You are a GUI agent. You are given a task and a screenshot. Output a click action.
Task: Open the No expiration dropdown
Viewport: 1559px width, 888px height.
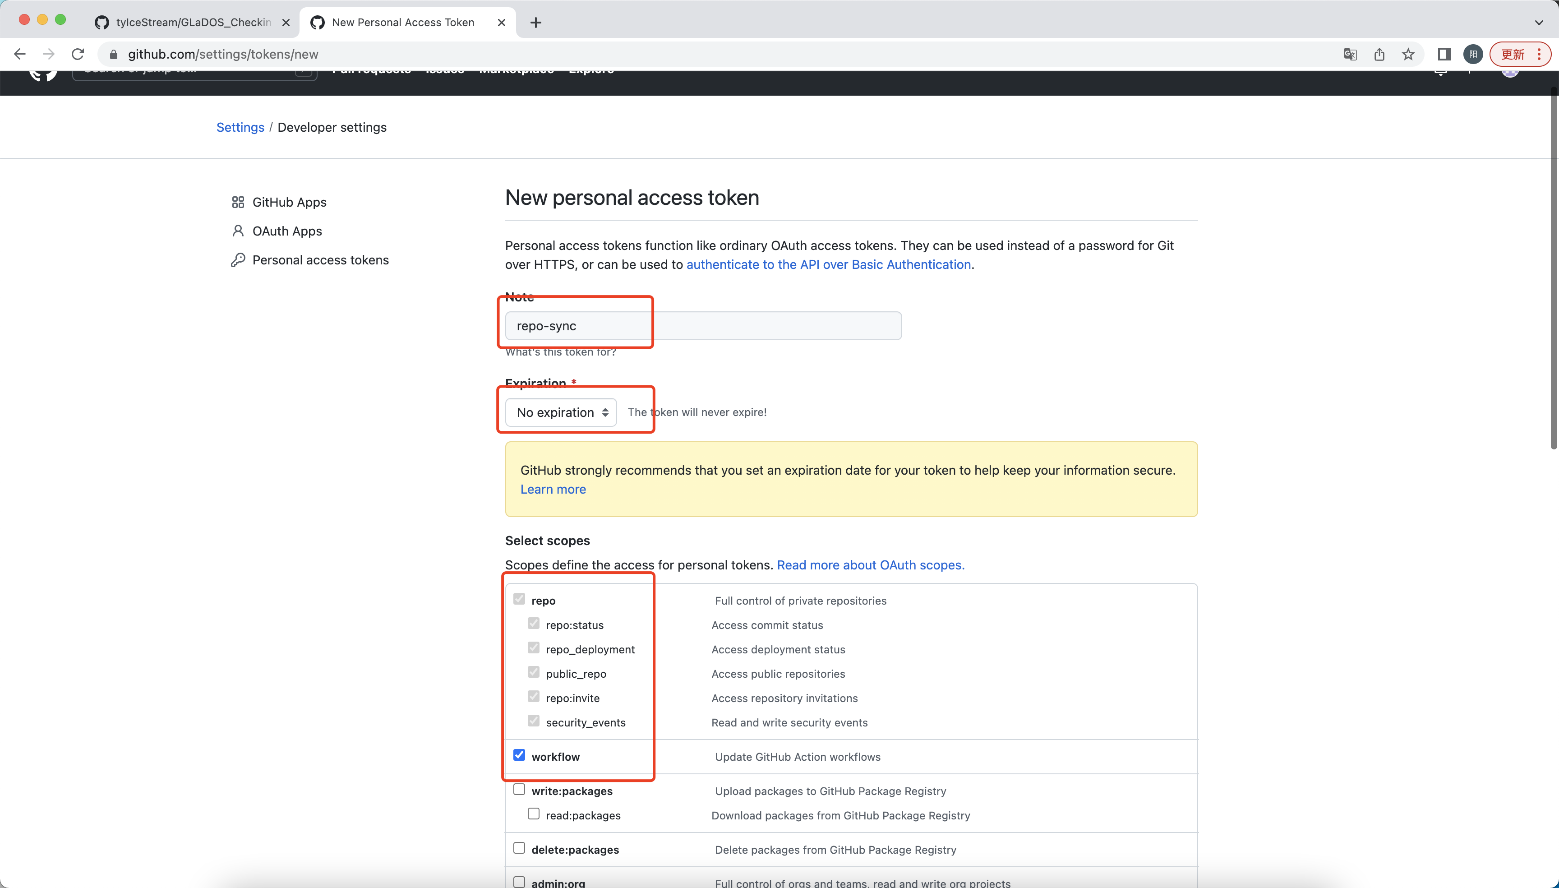pos(561,412)
